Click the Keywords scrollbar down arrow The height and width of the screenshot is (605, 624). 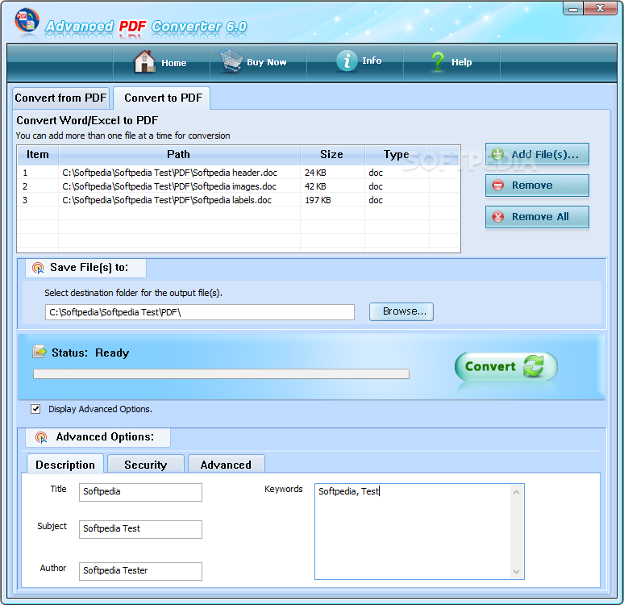click(516, 572)
